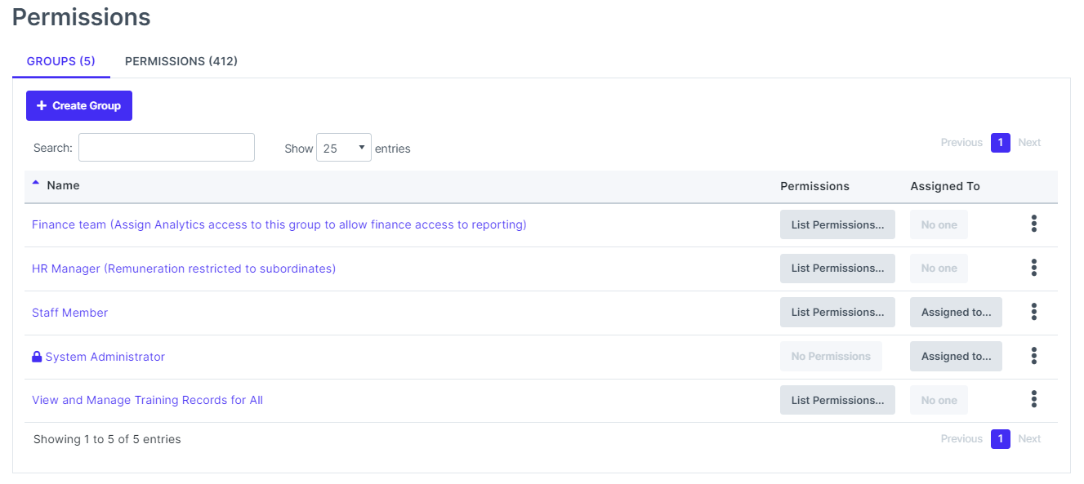Open the Finance team group link
Image resolution: width=1084 pixels, height=484 pixels.
278,224
